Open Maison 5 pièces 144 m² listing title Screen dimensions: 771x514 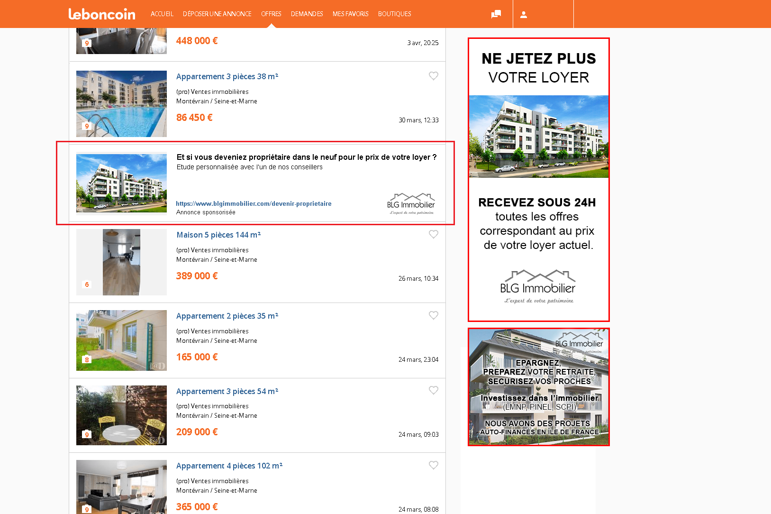pyautogui.click(x=218, y=235)
